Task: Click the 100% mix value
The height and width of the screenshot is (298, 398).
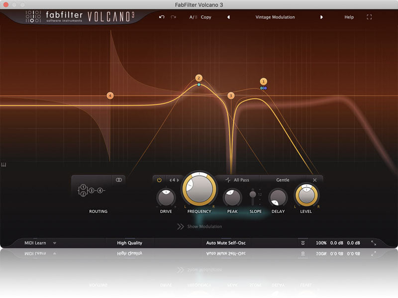Action: (x=321, y=243)
